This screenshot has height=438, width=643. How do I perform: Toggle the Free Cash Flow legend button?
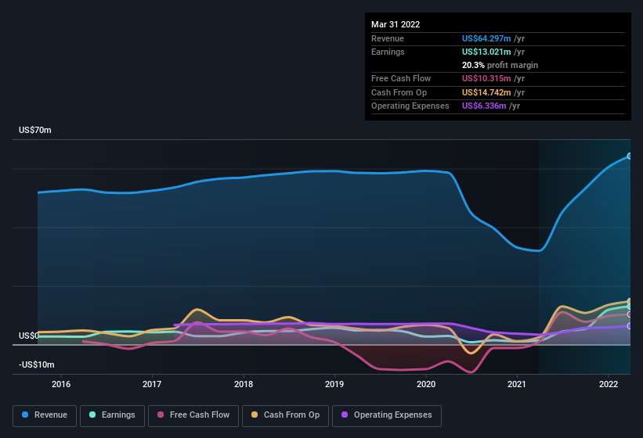click(x=193, y=416)
